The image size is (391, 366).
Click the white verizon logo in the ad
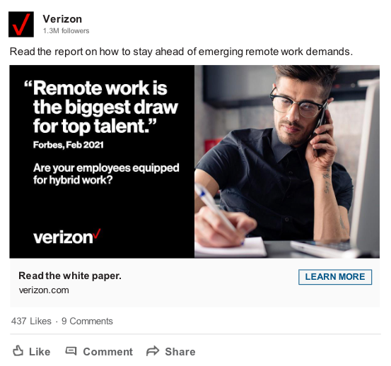click(x=67, y=237)
